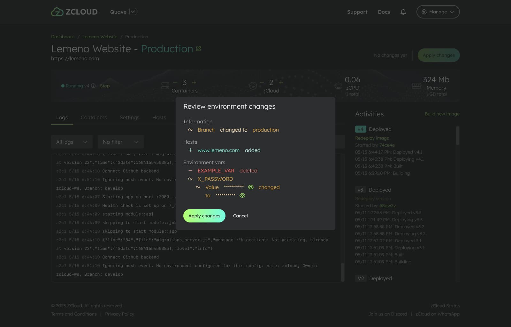Go to Lemeno Website breadcrumb

(x=100, y=37)
